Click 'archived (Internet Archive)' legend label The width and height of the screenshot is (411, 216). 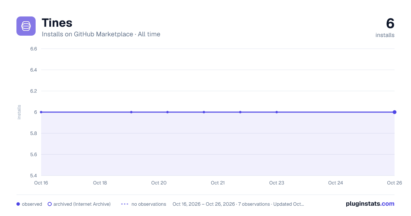[82, 204]
